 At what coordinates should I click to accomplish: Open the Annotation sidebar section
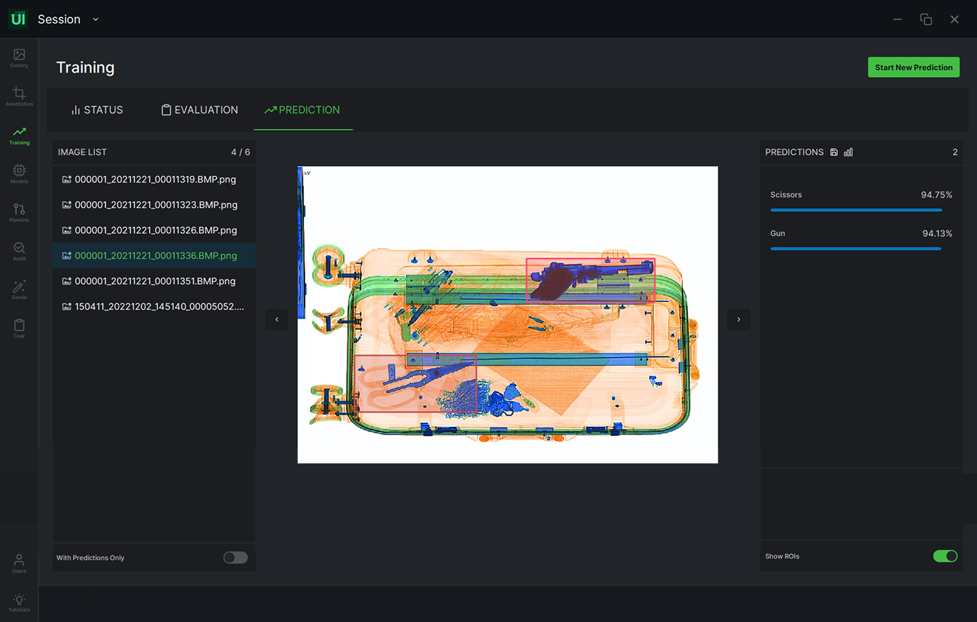[19, 97]
